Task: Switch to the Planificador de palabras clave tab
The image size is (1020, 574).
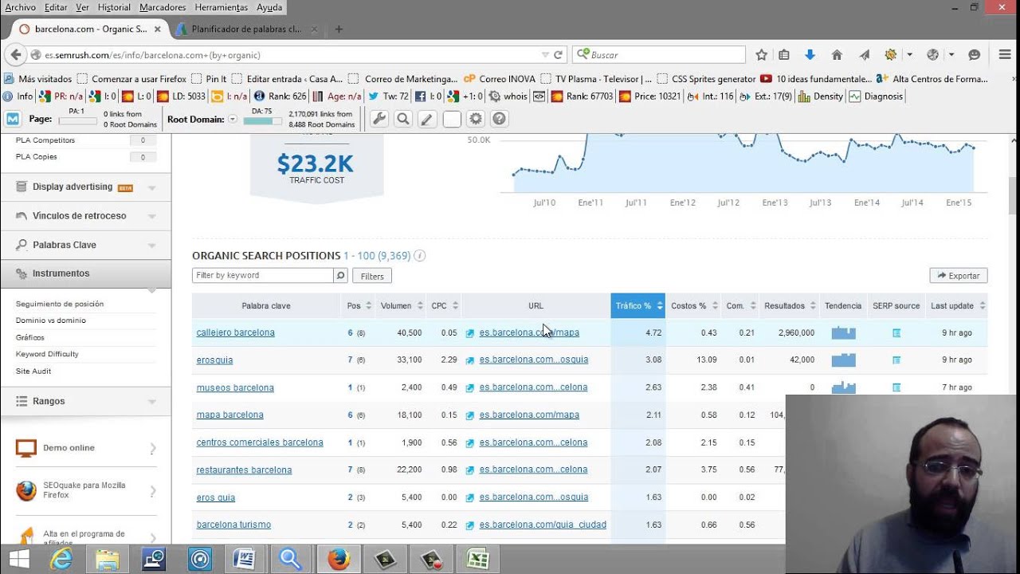Action: [245, 29]
